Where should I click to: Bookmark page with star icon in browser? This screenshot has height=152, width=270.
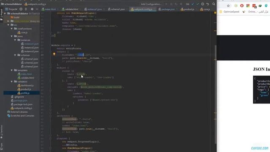(228, 5)
